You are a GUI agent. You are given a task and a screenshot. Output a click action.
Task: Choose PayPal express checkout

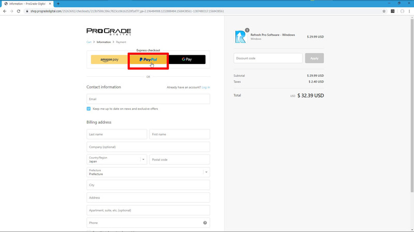(x=148, y=59)
